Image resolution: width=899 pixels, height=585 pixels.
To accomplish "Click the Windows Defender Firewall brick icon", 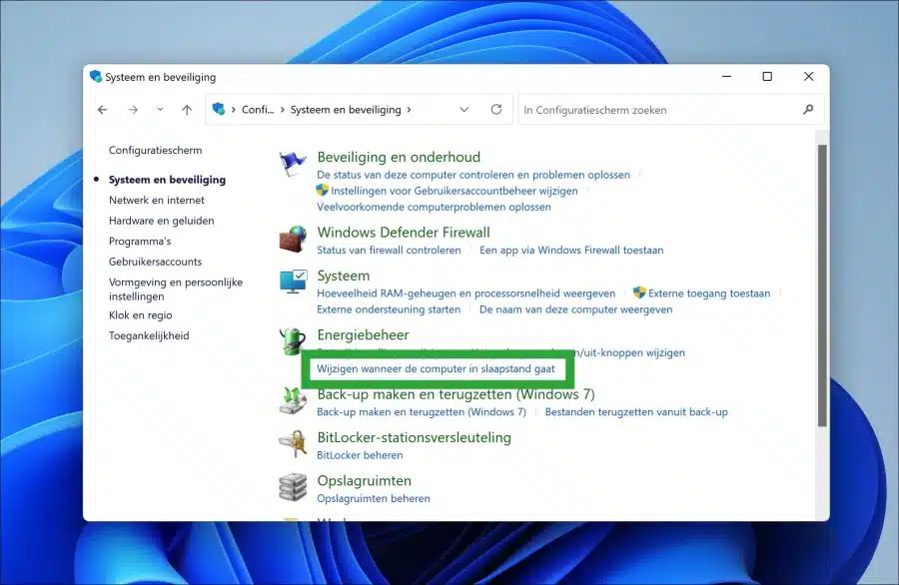I will coord(293,239).
